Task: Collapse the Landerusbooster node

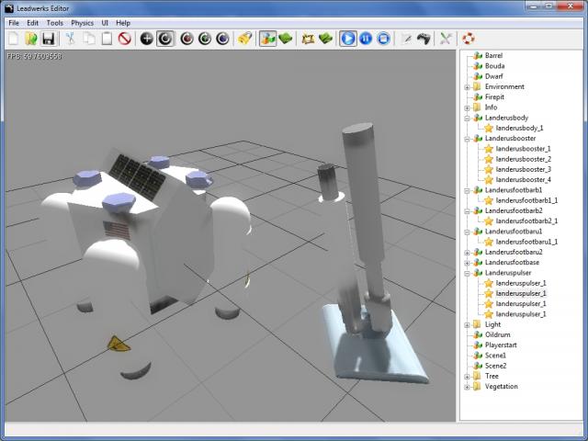Action: point(467,139)
